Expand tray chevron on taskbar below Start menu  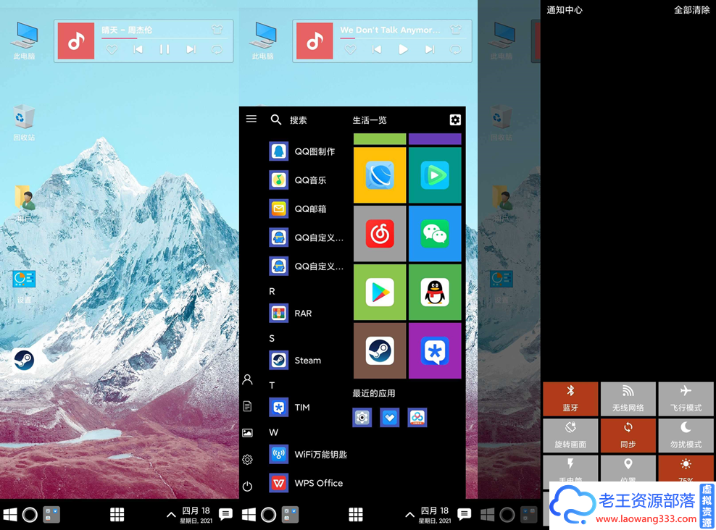coord(409,515)
